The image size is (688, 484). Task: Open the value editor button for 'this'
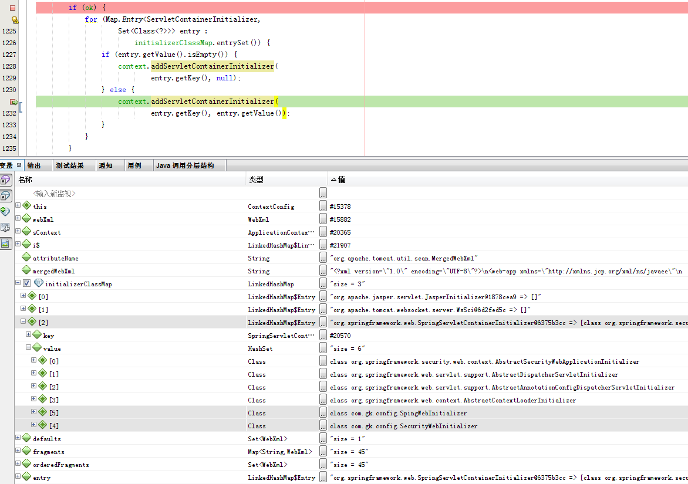coord(323,205)
